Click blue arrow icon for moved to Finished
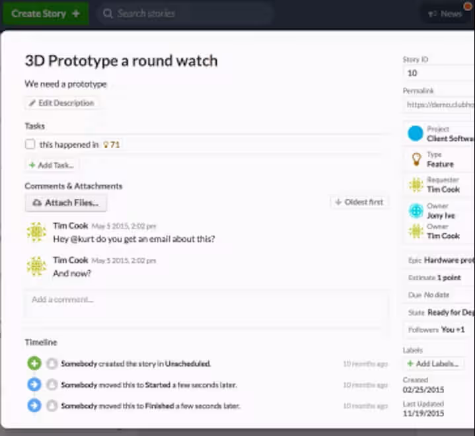This screenshot has height=436, width=475. (34, 406)
